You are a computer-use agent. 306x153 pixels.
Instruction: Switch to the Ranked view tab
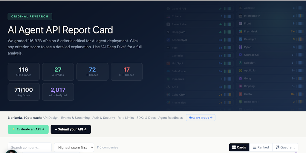click(x=261, y=147)
